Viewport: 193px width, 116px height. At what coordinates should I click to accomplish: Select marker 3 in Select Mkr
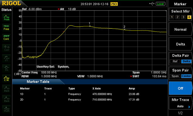(183, 17)
